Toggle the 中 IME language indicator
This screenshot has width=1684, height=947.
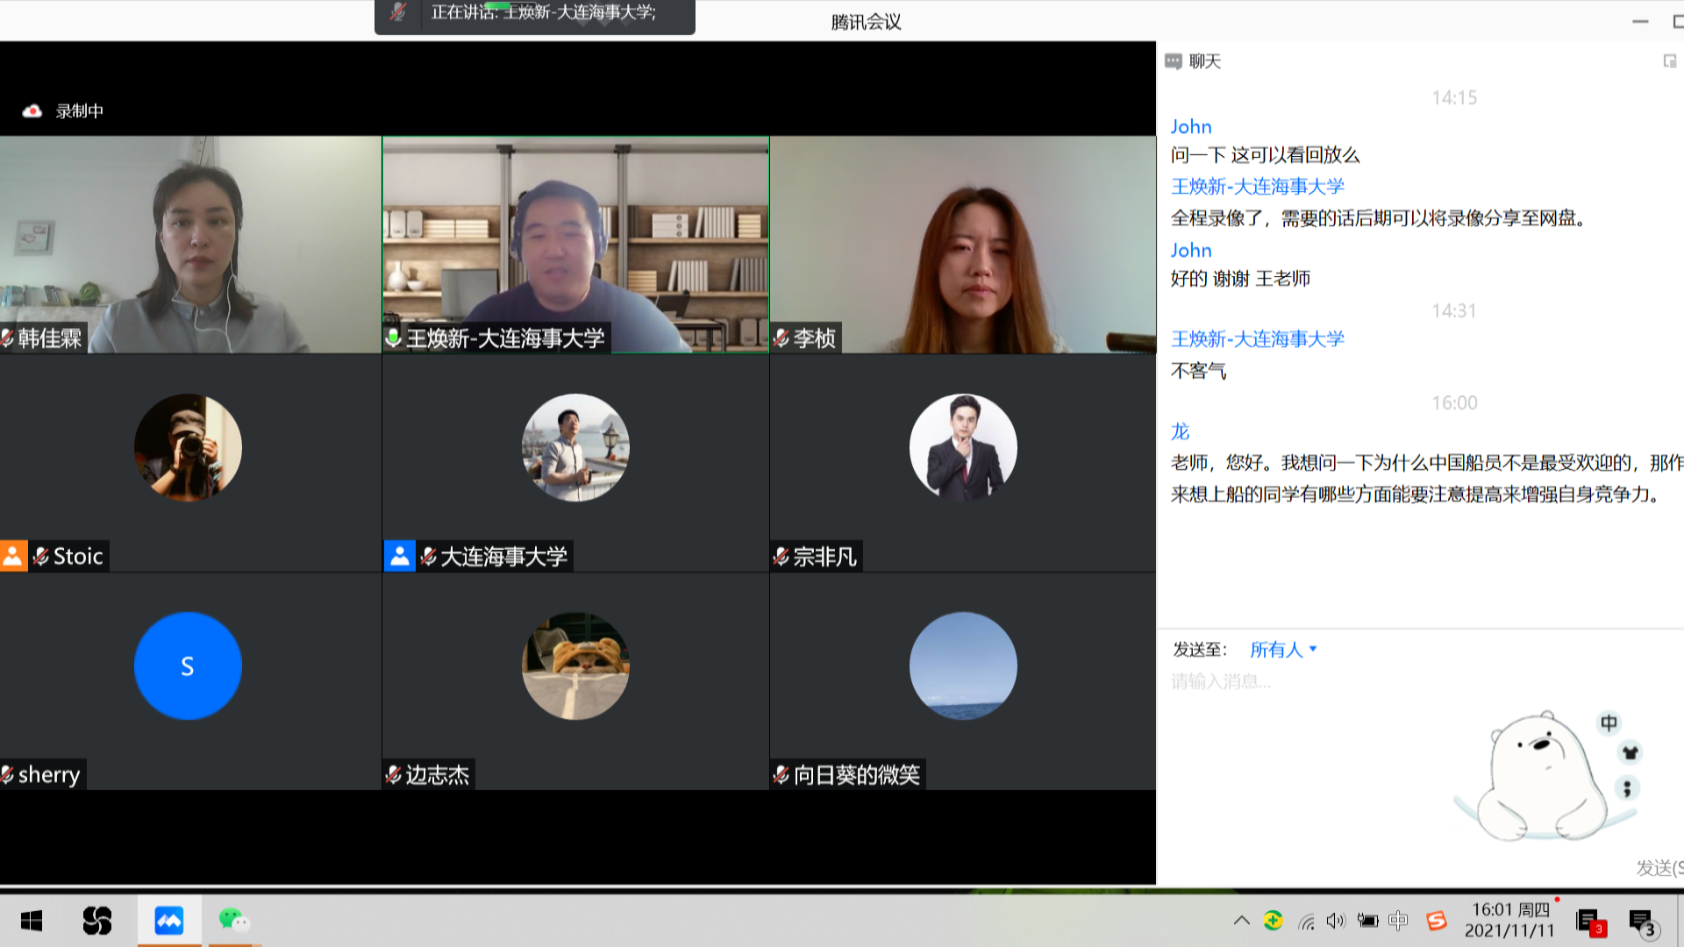1398,921
